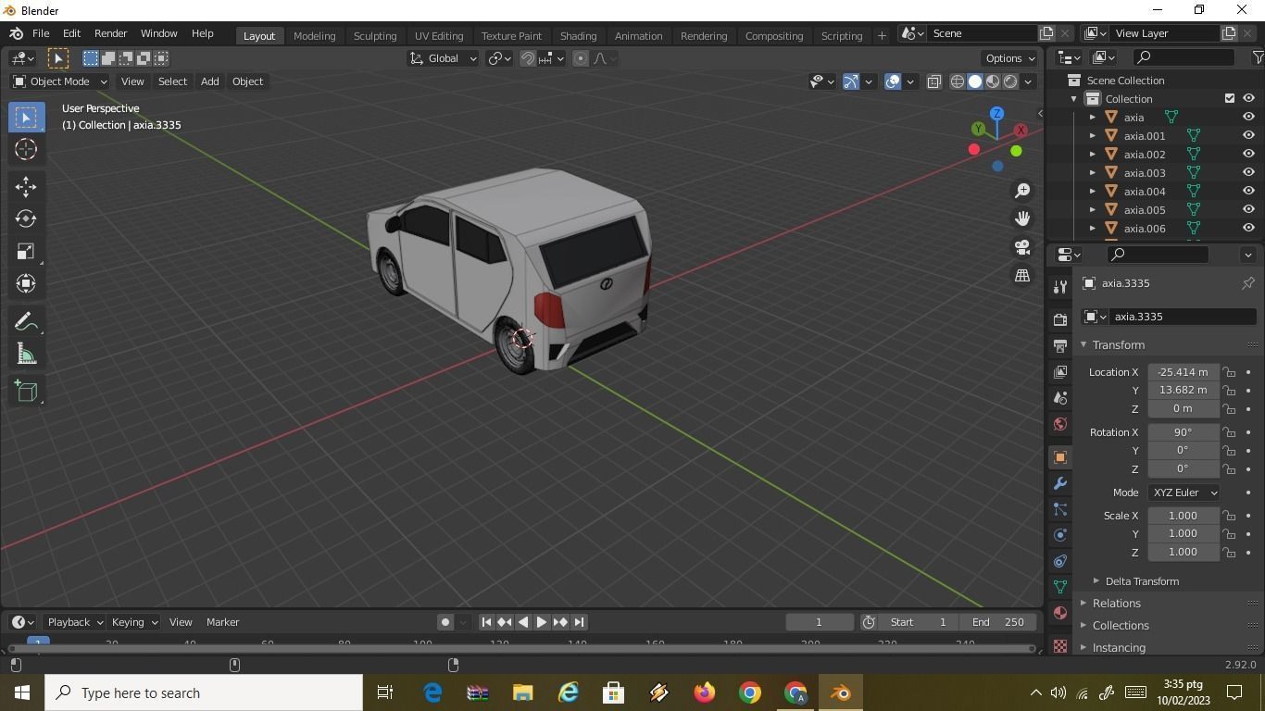Open the Global transform orientation dropdown
The height and width of the screenshot is (711, 1265).
tap(443, 58)
